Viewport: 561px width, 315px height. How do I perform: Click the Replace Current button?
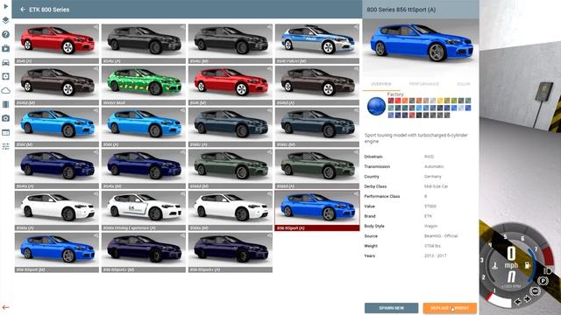[450, 308]
